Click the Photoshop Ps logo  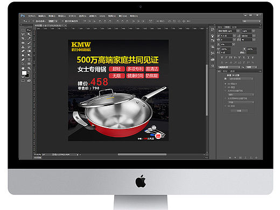tap(23, 16)
